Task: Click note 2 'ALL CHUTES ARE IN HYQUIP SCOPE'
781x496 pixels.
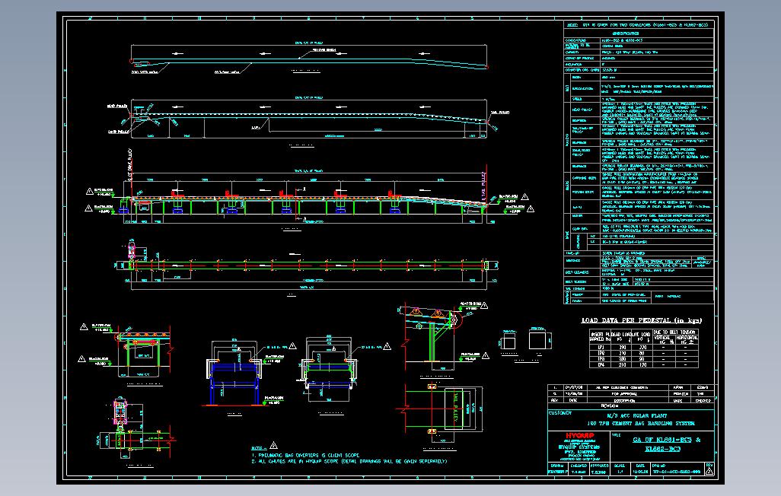Action: (x=349, y=462)
